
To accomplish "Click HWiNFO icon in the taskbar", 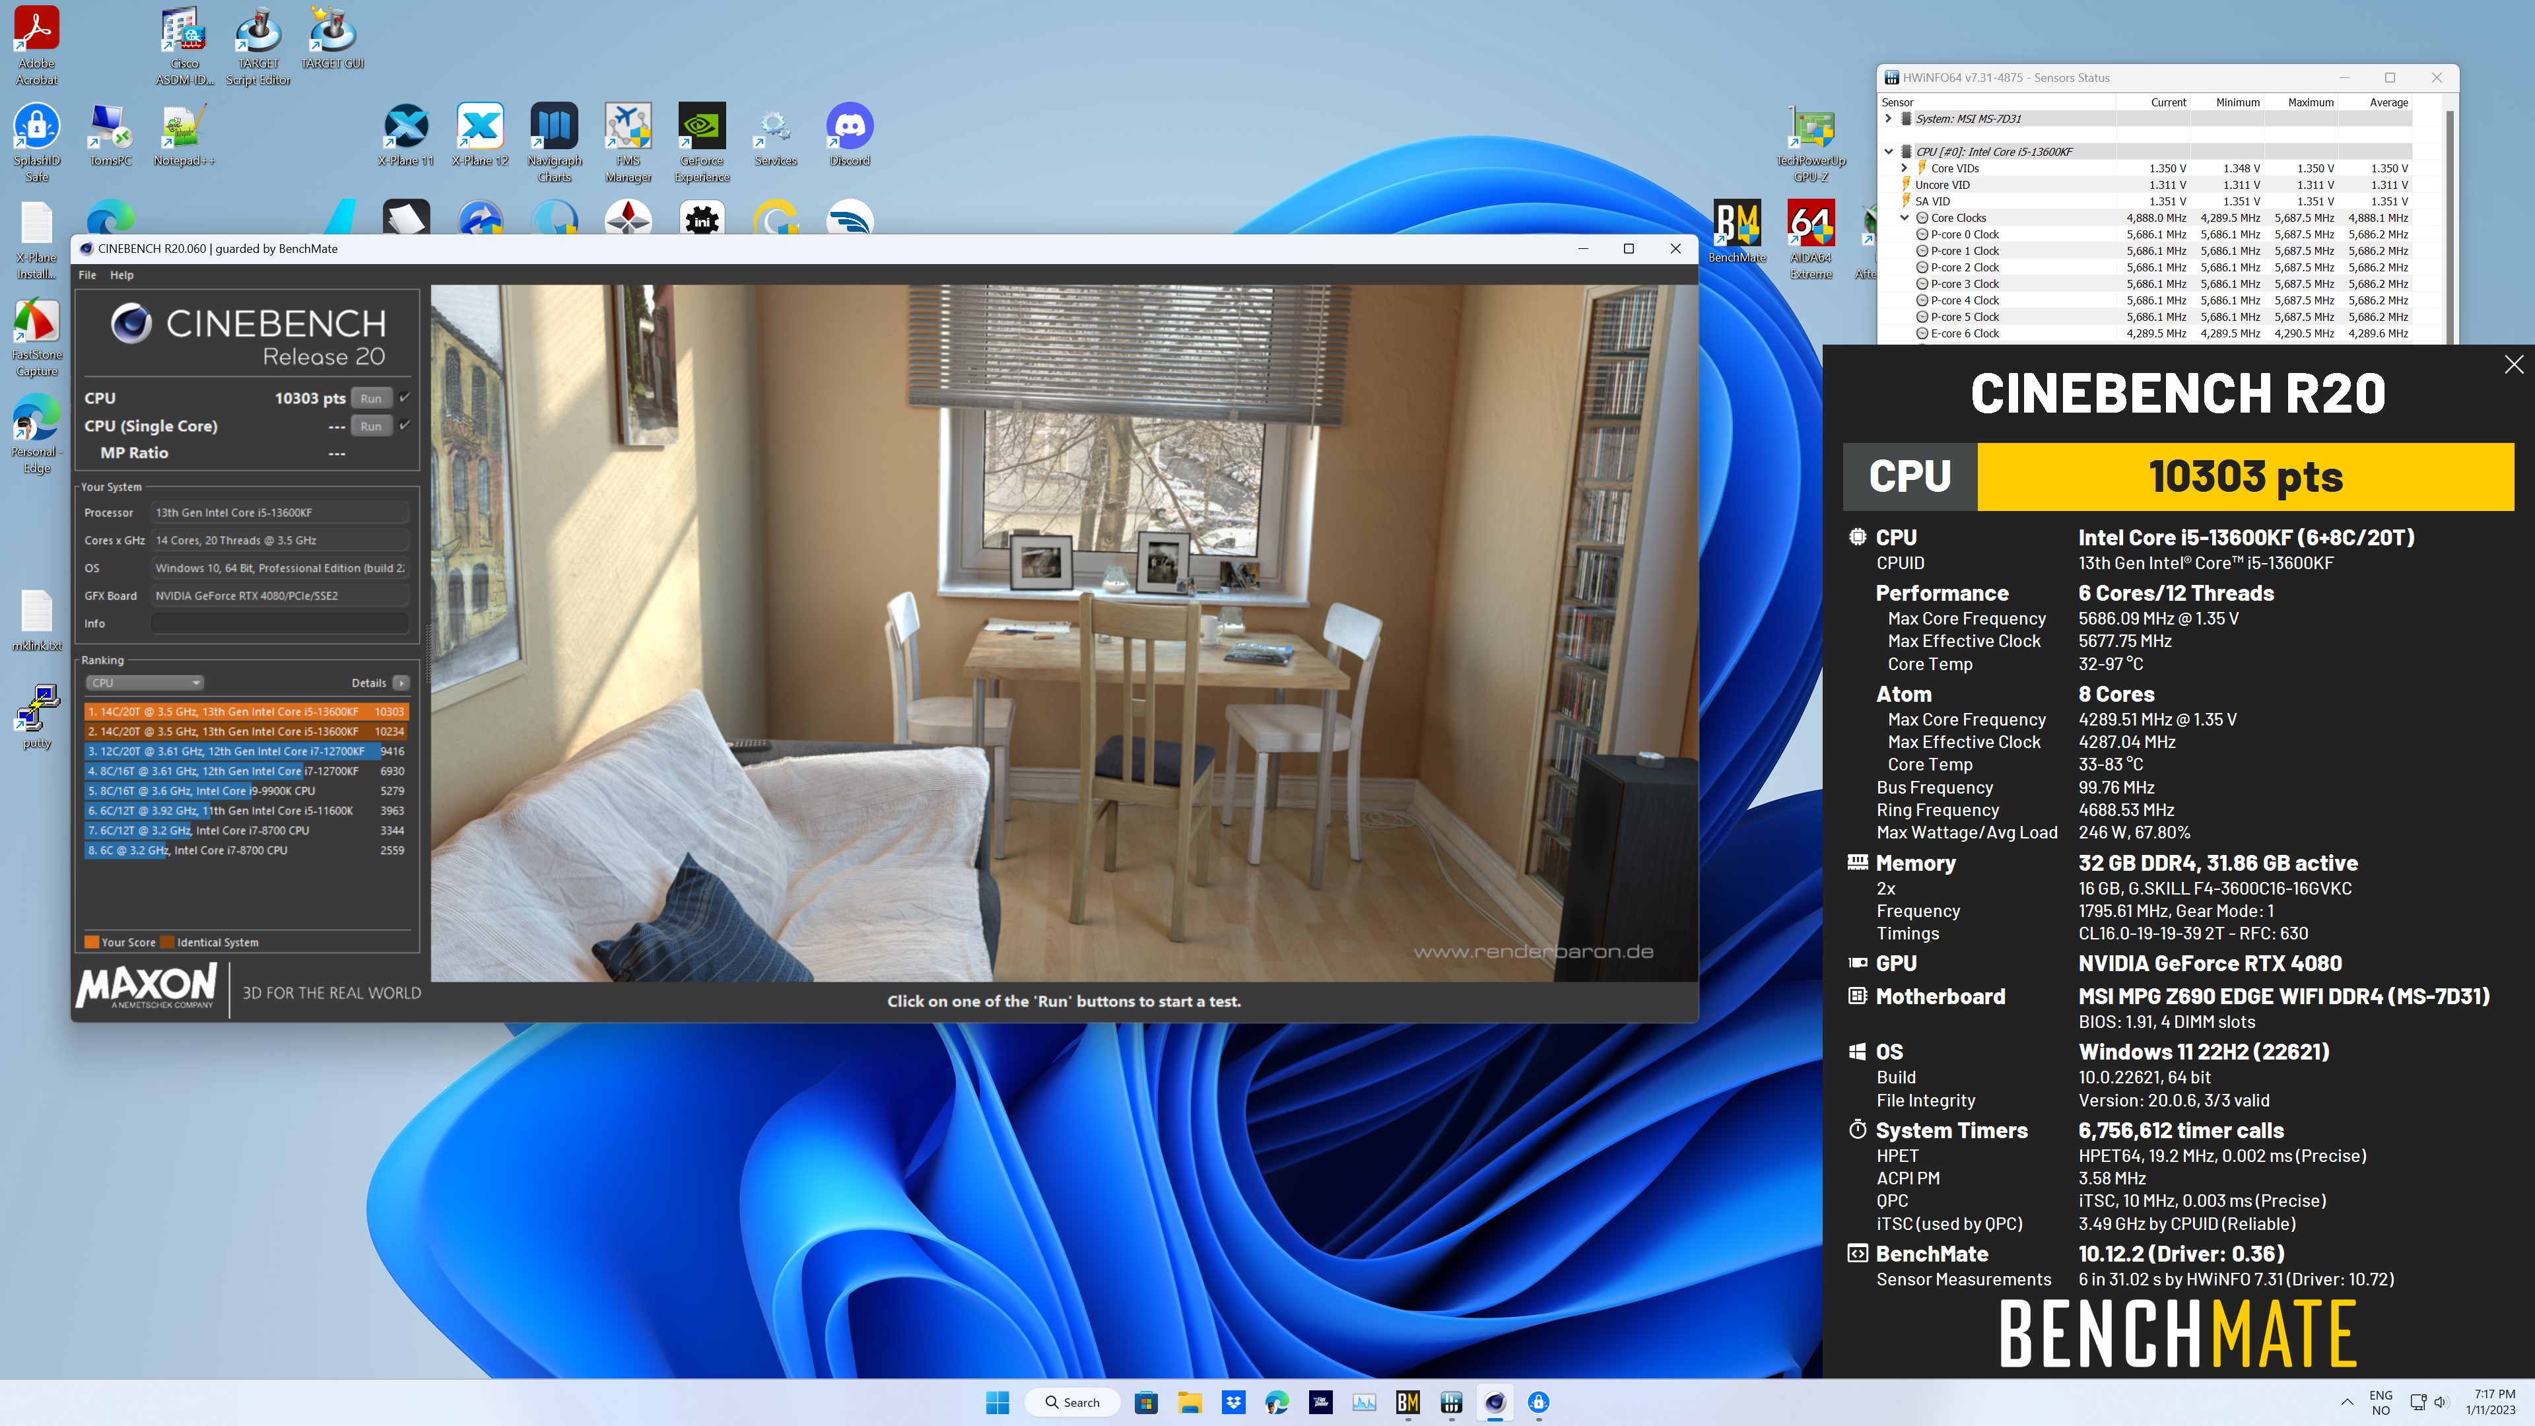I will click(x=1452, y=1402).
